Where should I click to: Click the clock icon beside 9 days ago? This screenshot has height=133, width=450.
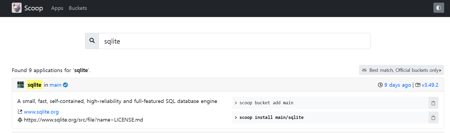pyautogui.click(x=380, y=85)
